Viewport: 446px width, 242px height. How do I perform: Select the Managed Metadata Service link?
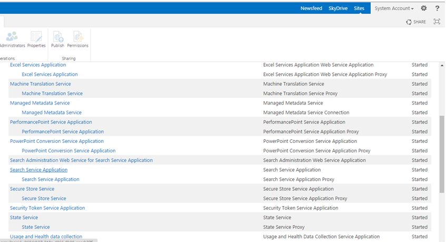pyautogui.click(x=39, y=103)
